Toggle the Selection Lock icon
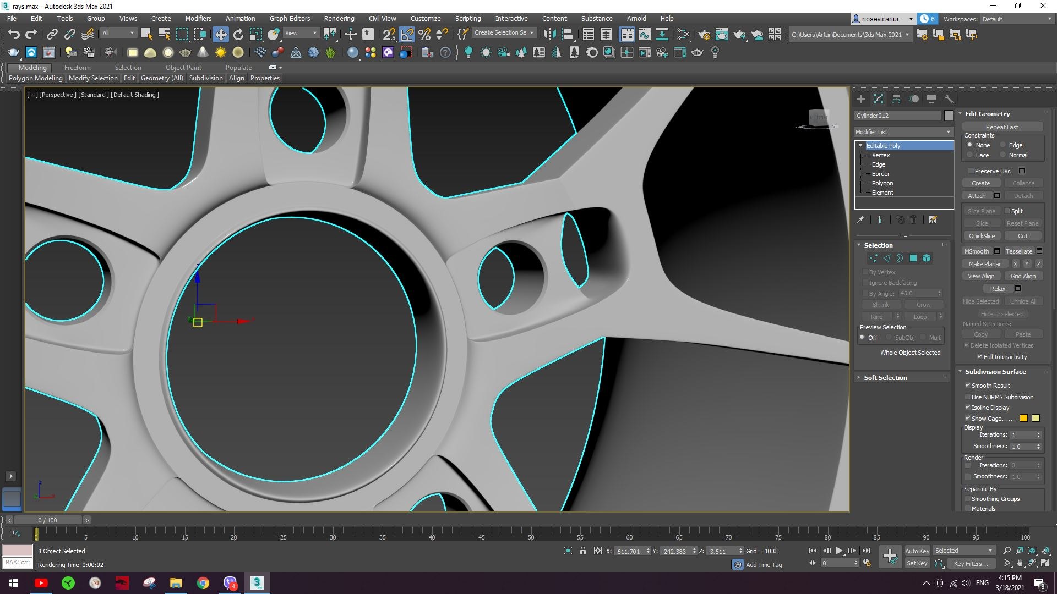1057x594 pixels. point(583,551)
